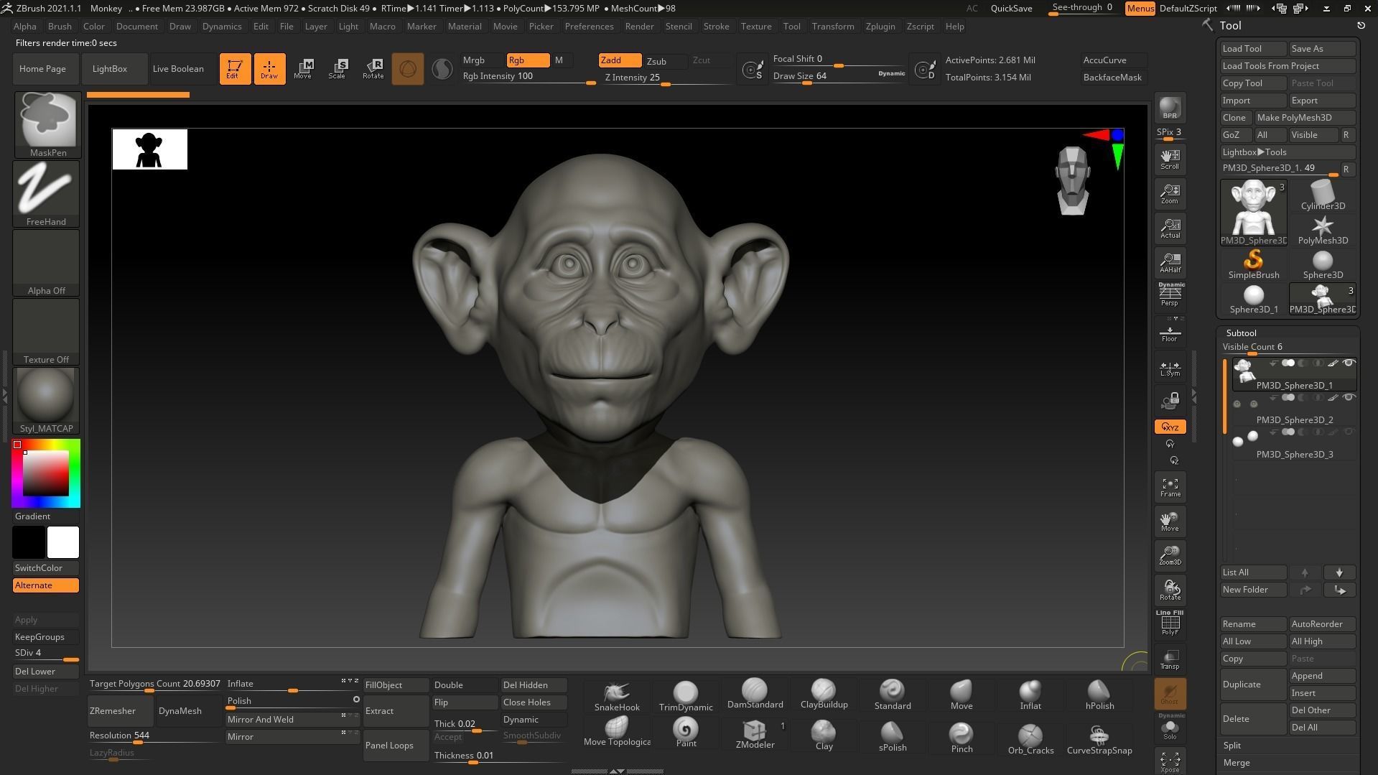The image size is (1378, 775).
Task: Toggle Floor grid display
Action: click(x=1170, y=333)
